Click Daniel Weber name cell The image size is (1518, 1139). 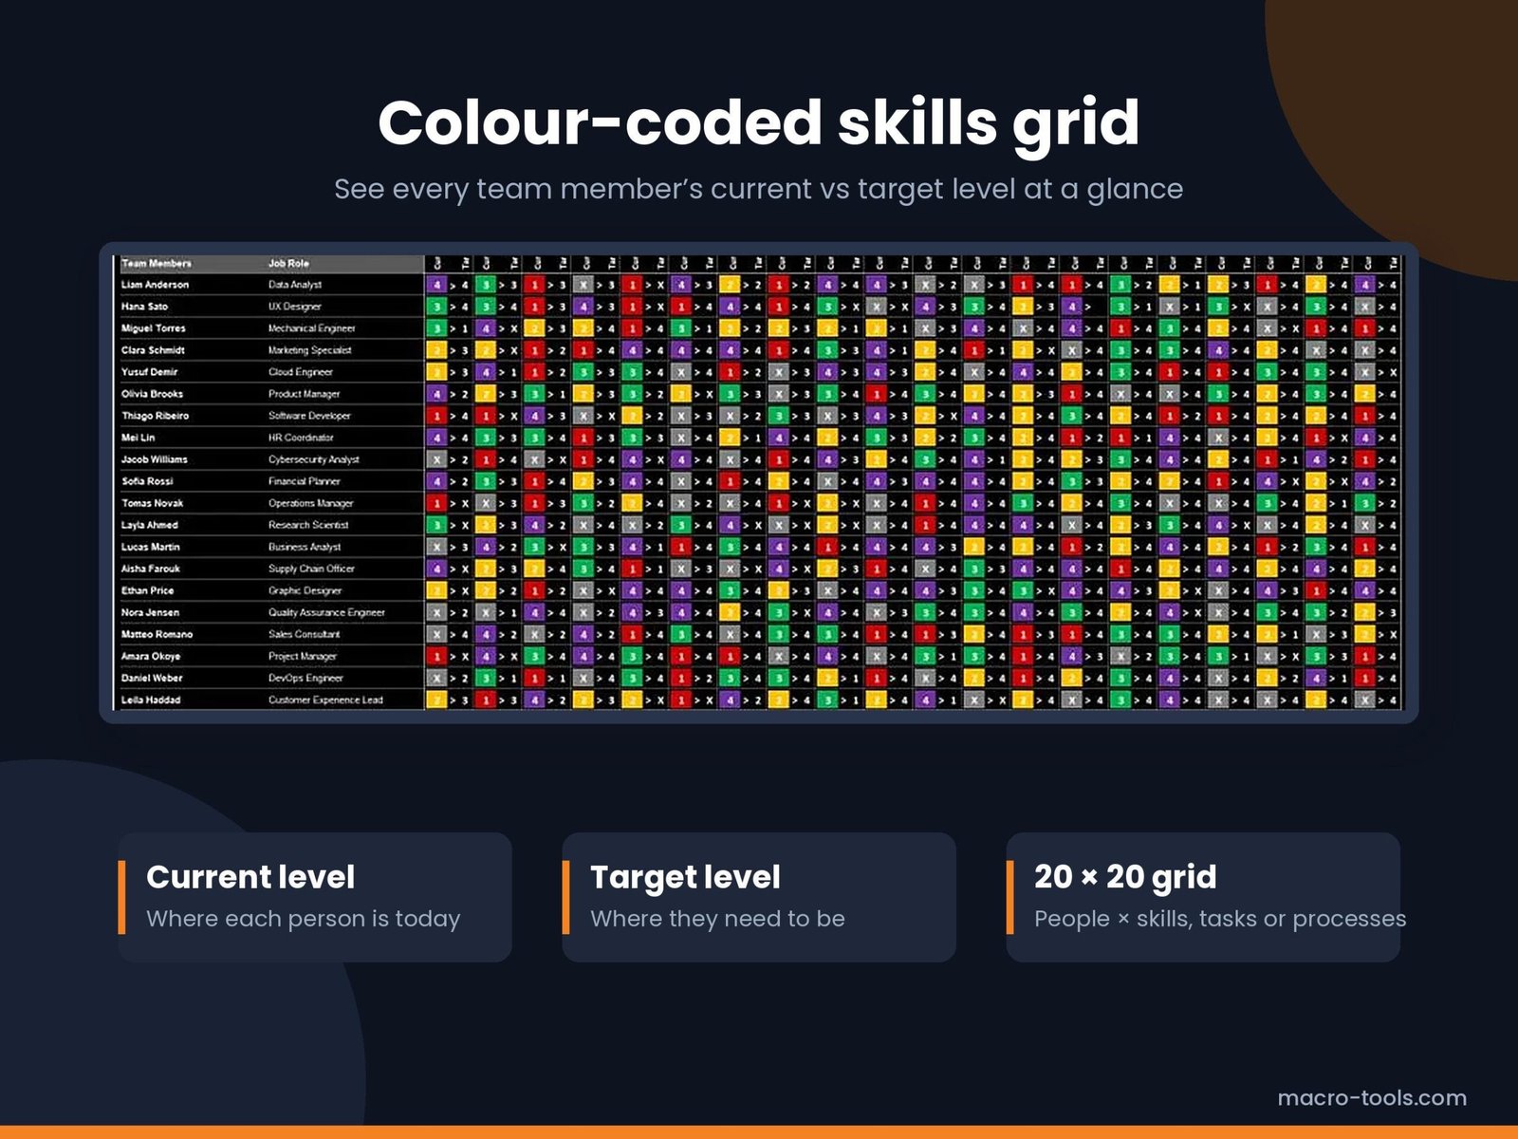151,678
